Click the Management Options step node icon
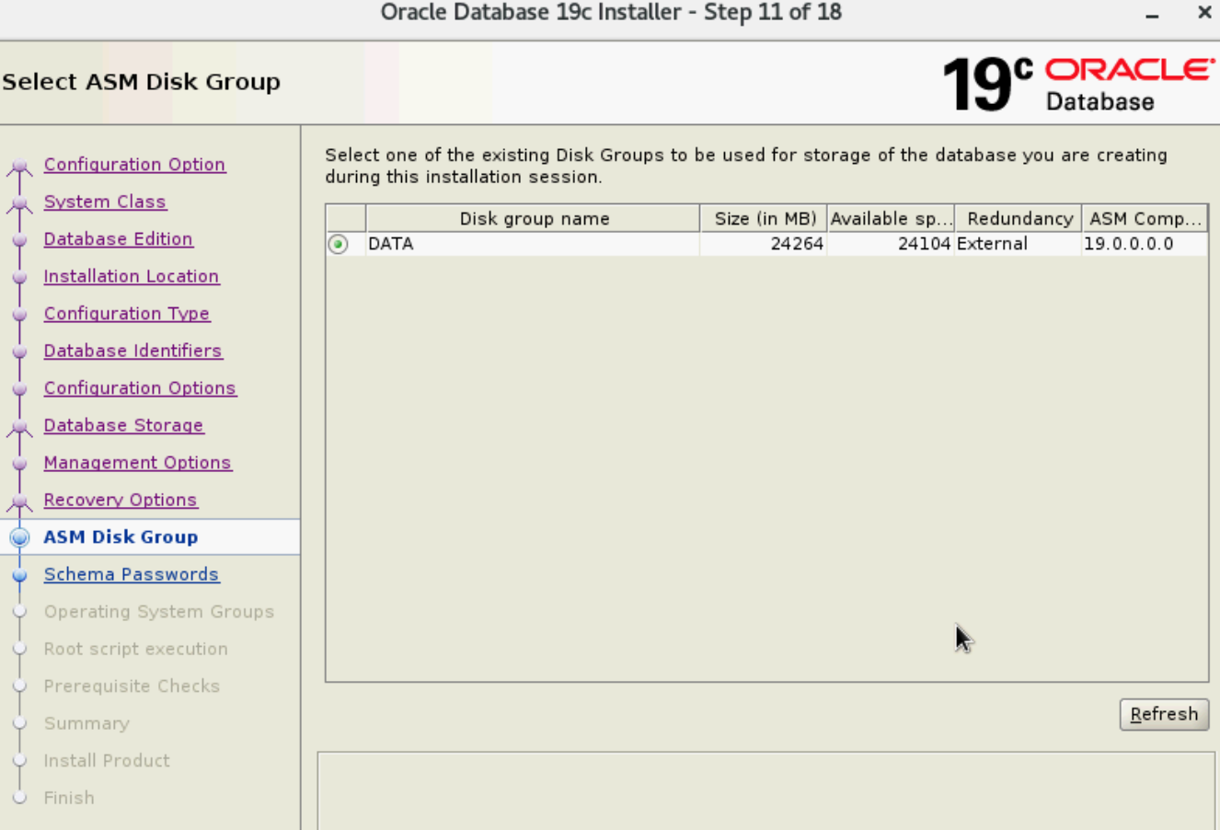Image resolution: width=1220 pixels, height=830 pixels. click(x=19, y=464)
